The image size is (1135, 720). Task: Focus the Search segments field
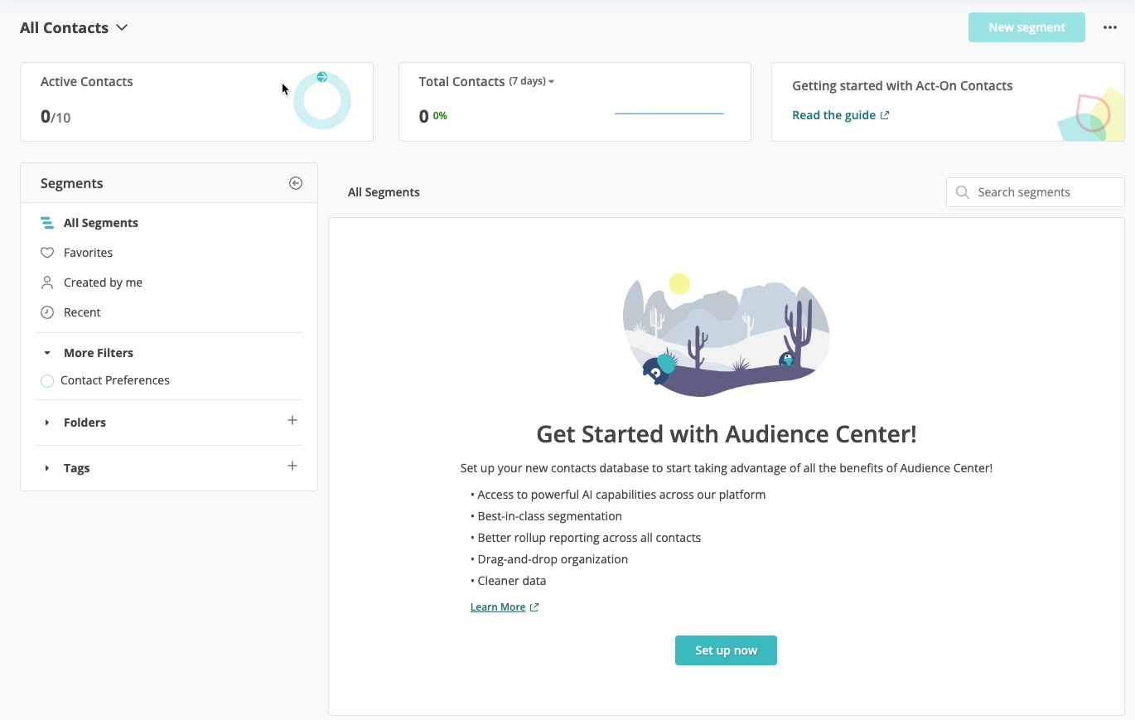pos(1036,192)
